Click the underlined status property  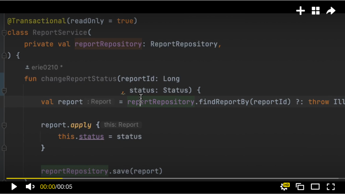92,137
